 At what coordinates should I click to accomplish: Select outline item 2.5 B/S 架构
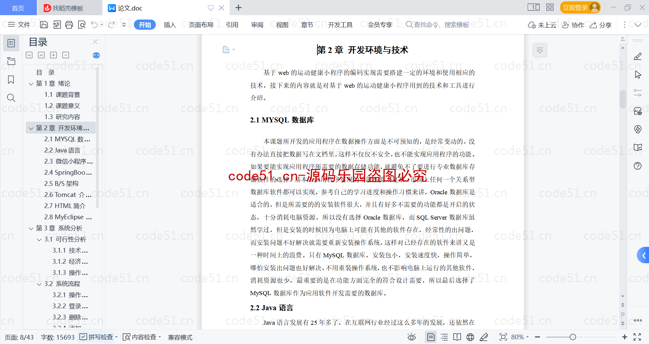[61, 184]
